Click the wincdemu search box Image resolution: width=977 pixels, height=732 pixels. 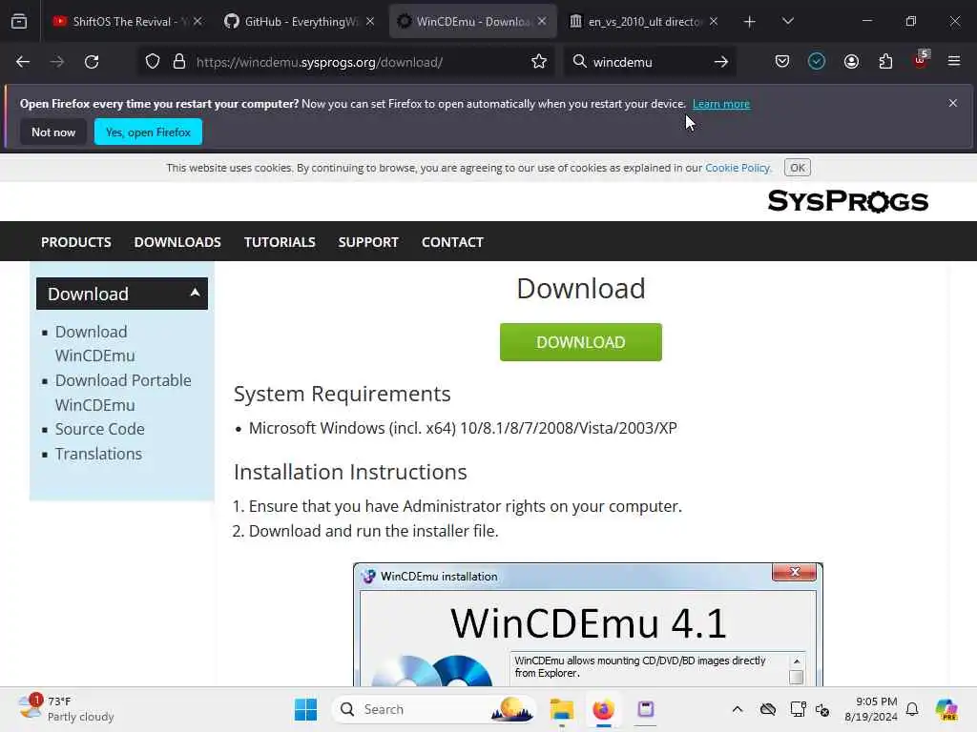point(648,62)
